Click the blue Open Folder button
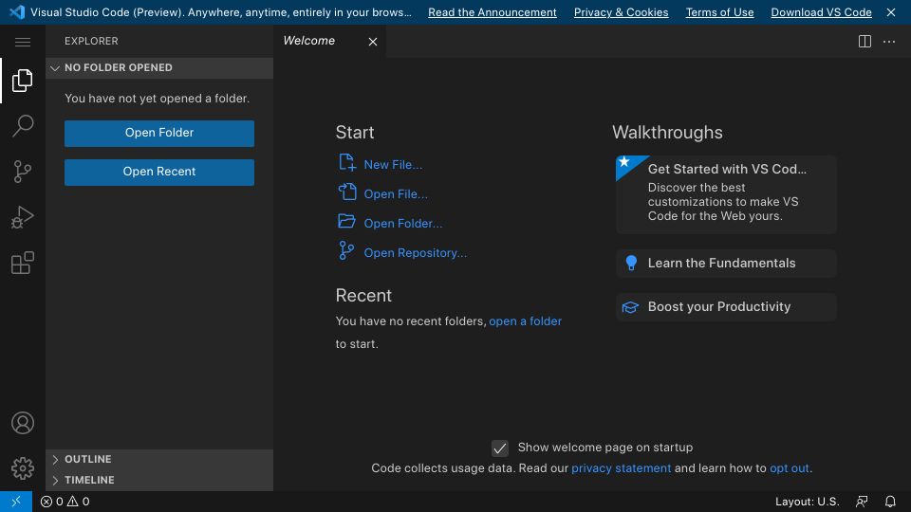 [x=159, y=133]
